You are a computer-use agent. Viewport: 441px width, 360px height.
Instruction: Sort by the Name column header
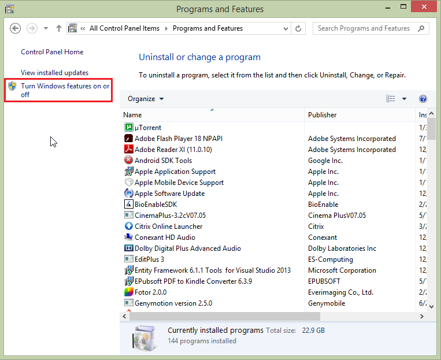212,115
